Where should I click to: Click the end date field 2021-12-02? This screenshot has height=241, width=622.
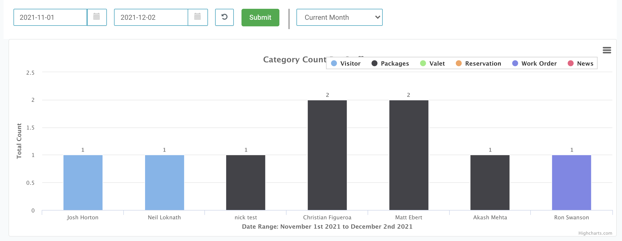[151, 17]
